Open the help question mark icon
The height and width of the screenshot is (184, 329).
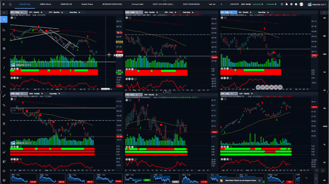click(296, 4)
